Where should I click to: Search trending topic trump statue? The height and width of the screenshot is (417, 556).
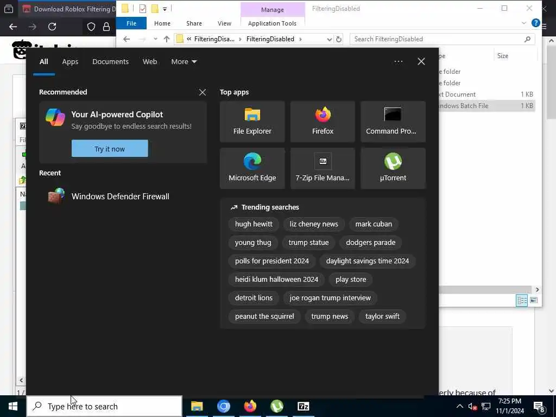point(308,243)
